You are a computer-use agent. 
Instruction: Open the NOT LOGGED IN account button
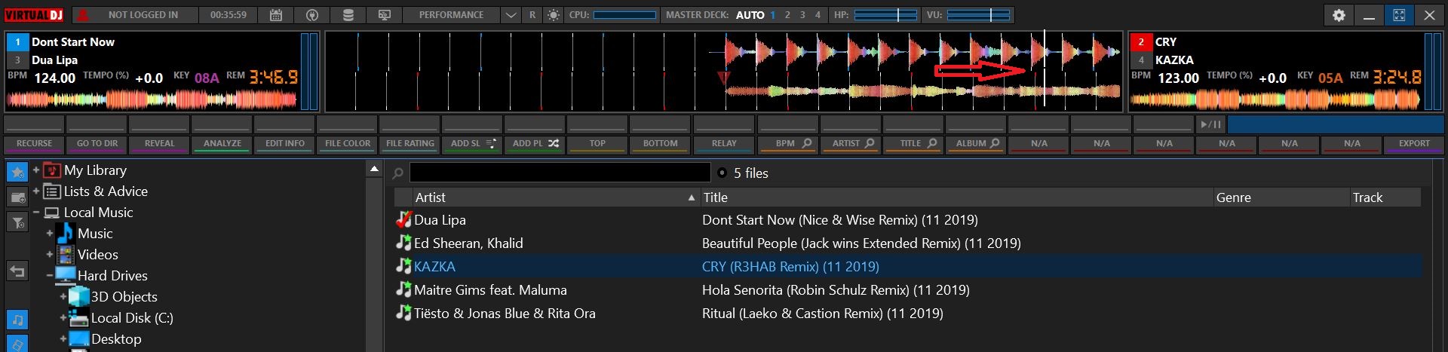[x=136, y=15]
